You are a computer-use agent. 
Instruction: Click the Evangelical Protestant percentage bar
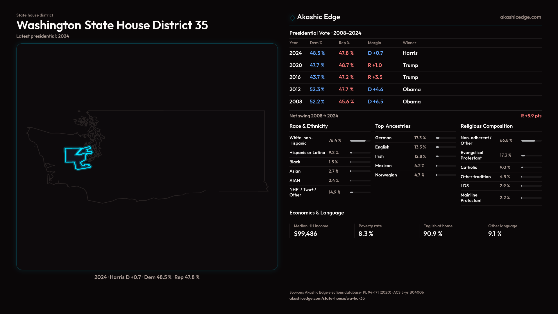(x=531, y=156)
